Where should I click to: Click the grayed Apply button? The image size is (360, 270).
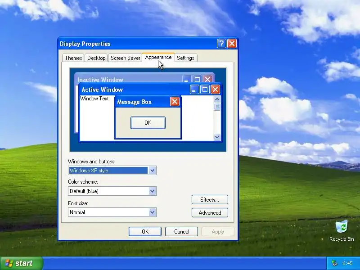(x=218, y=231)
